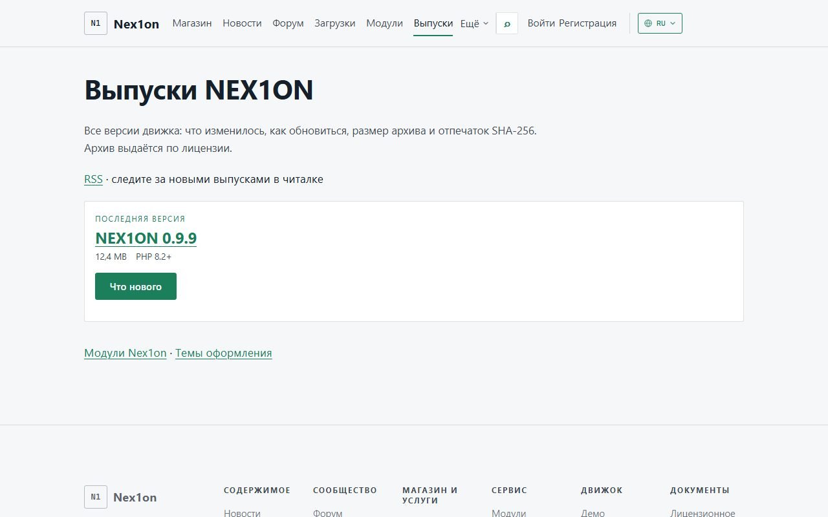The height and width of the screenshot is (517, 828).
Task: Click the PHP 8.2+ requirement text
Action: tap(153, 257)
